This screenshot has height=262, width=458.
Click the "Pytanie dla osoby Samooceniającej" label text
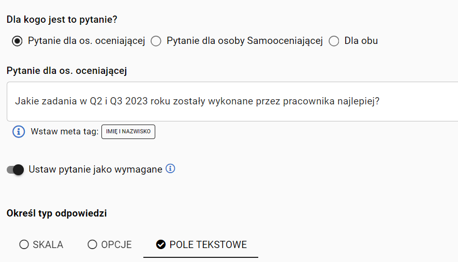[245, 41]
